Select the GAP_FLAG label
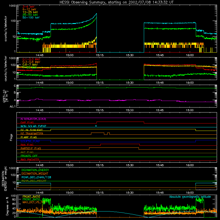Image resolution: width=220 pixels, height=220 pixels. pyautogui.click(x=27, y=122)
